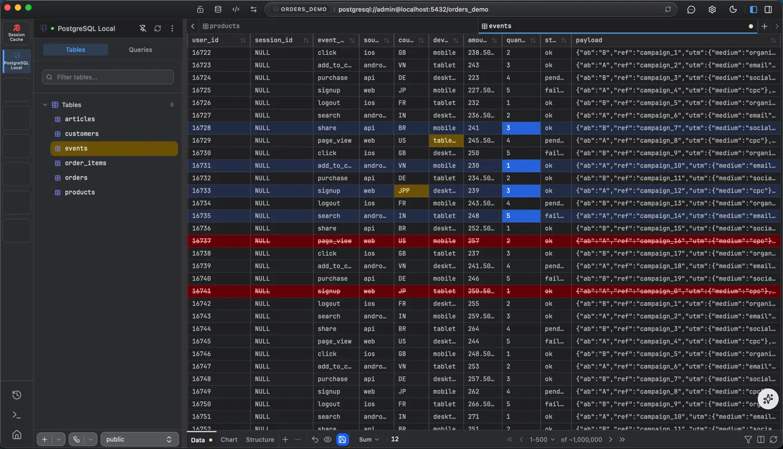Go home with the house icon

pos(17,435)
